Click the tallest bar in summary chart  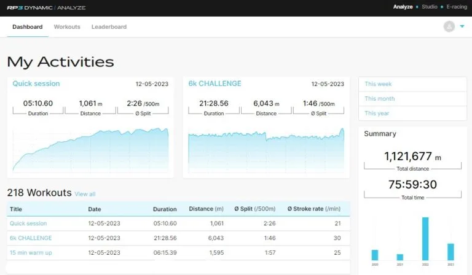tap(425, 239)
